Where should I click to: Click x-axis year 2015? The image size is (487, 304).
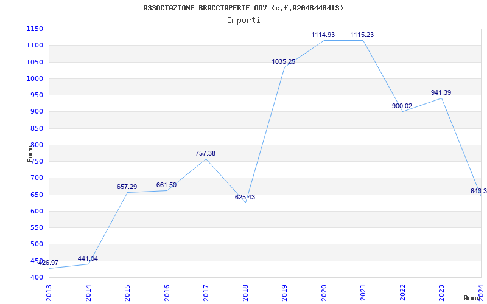click(127, 293)
